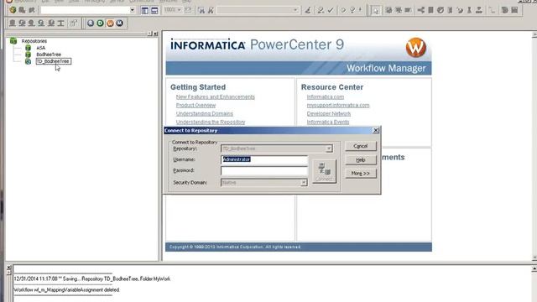Click the round W logo in banner
537x302 pixels.
[416, 47]
